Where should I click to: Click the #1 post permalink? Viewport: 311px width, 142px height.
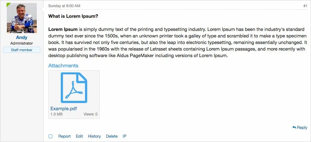pos(305,6)
